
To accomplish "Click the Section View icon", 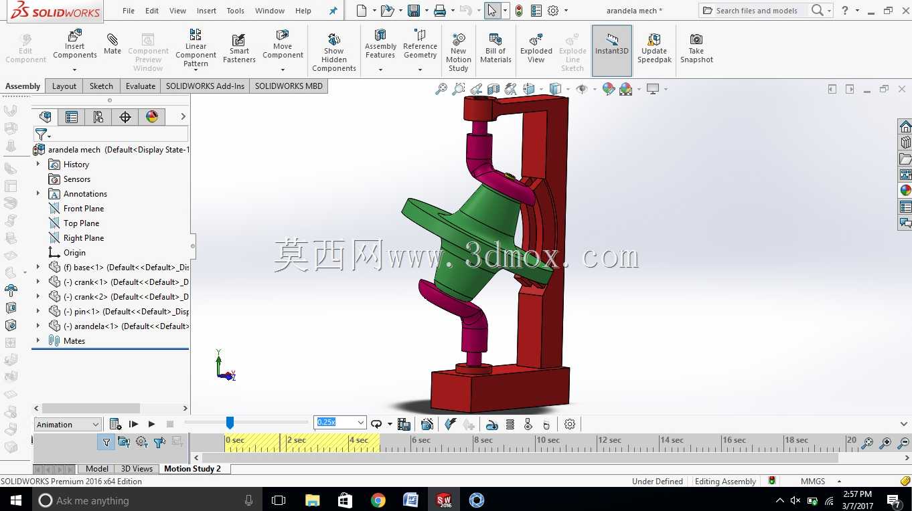I will (x=493, y=89).
